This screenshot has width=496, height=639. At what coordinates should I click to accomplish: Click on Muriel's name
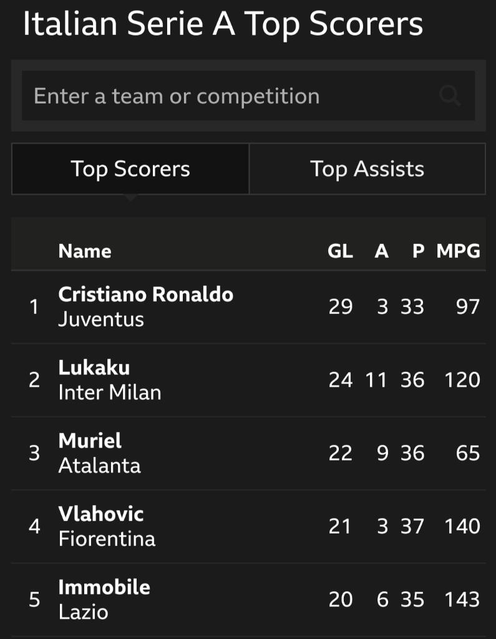(x=90, y=441)
